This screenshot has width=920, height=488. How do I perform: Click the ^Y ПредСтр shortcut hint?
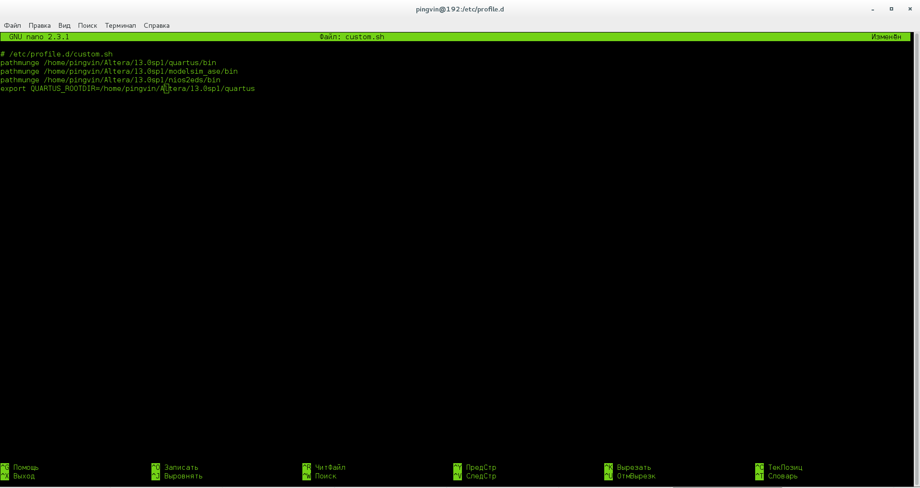point(475,467)
